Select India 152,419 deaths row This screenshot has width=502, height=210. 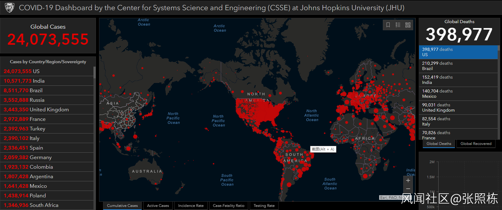[458, 80]
